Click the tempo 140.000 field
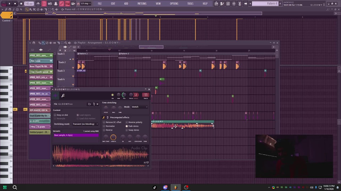341x191 pixels. pos(29,4)
